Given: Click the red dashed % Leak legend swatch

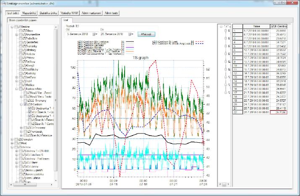Looking at the screenshot, I should [199, 42].
